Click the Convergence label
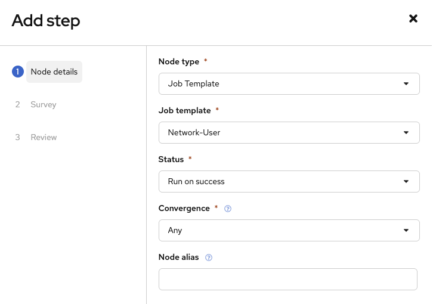436x304 pixels. click(x=184, y=208)
